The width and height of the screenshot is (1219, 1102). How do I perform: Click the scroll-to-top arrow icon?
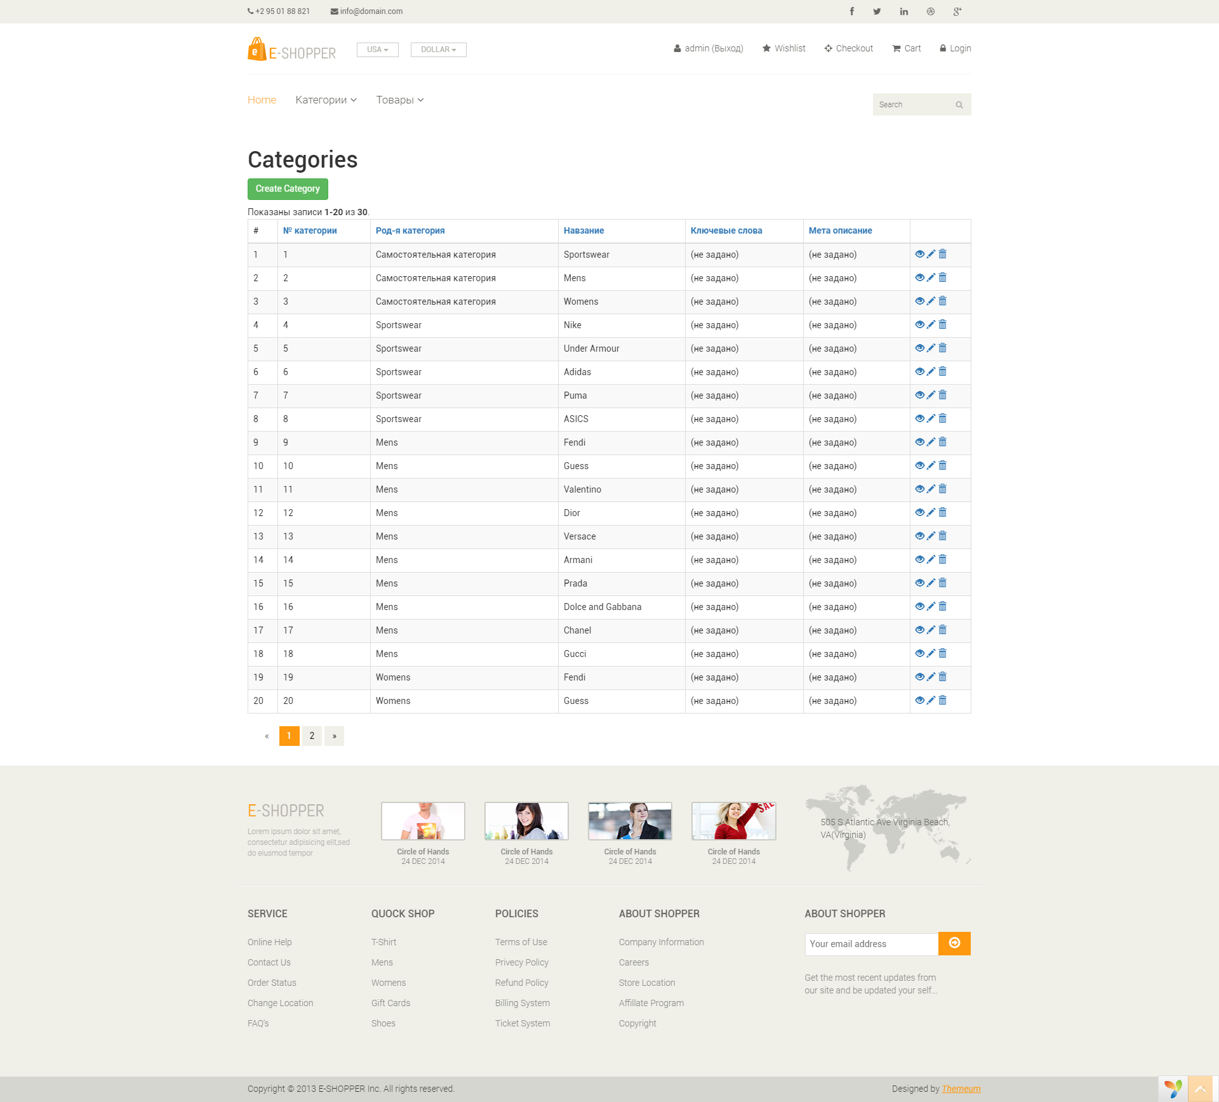1200,1089
